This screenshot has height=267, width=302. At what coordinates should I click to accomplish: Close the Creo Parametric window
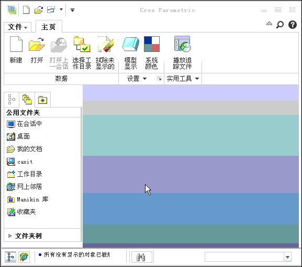click(293, 9)
